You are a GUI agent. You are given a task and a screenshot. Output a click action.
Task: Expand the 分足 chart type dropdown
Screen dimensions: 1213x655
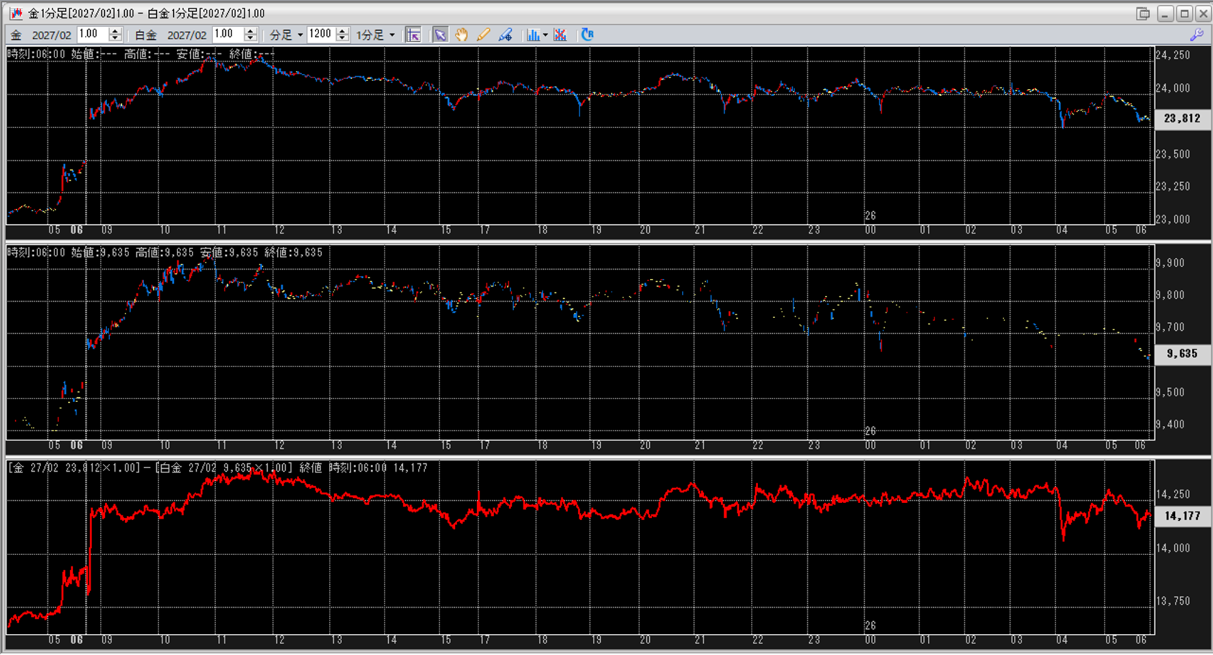(300, 35)
